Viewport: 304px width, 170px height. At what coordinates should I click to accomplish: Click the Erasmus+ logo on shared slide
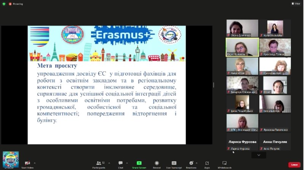click(122, 35)
